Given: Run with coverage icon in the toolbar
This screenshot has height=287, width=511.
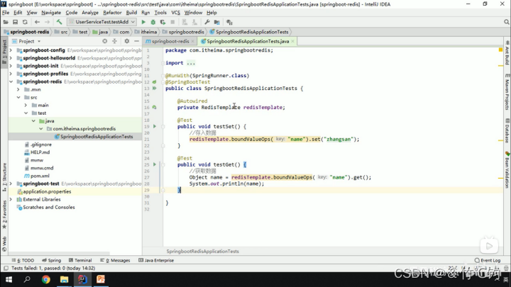Looking at the screenshot, I should [x=163, y=22].
